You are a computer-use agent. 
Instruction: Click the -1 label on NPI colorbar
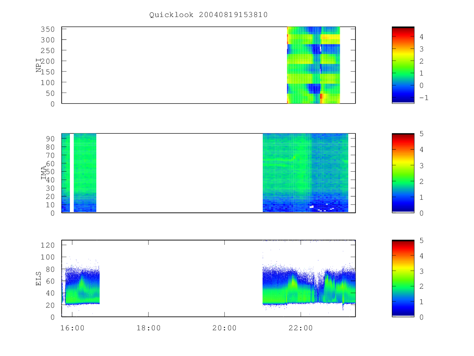pyautogui.click(x=424, y=98)
